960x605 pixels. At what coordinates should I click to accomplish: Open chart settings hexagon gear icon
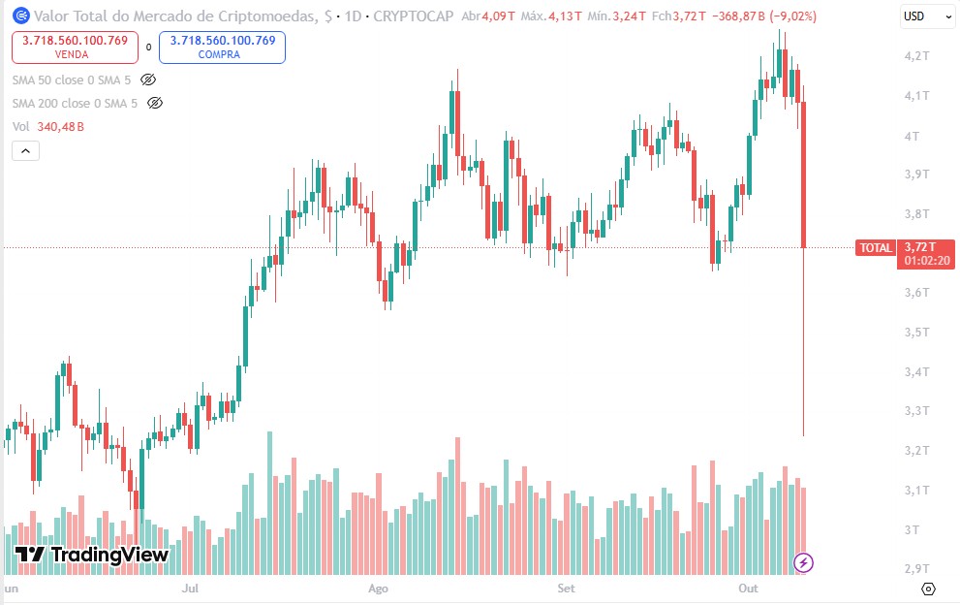tap(928, 589)
